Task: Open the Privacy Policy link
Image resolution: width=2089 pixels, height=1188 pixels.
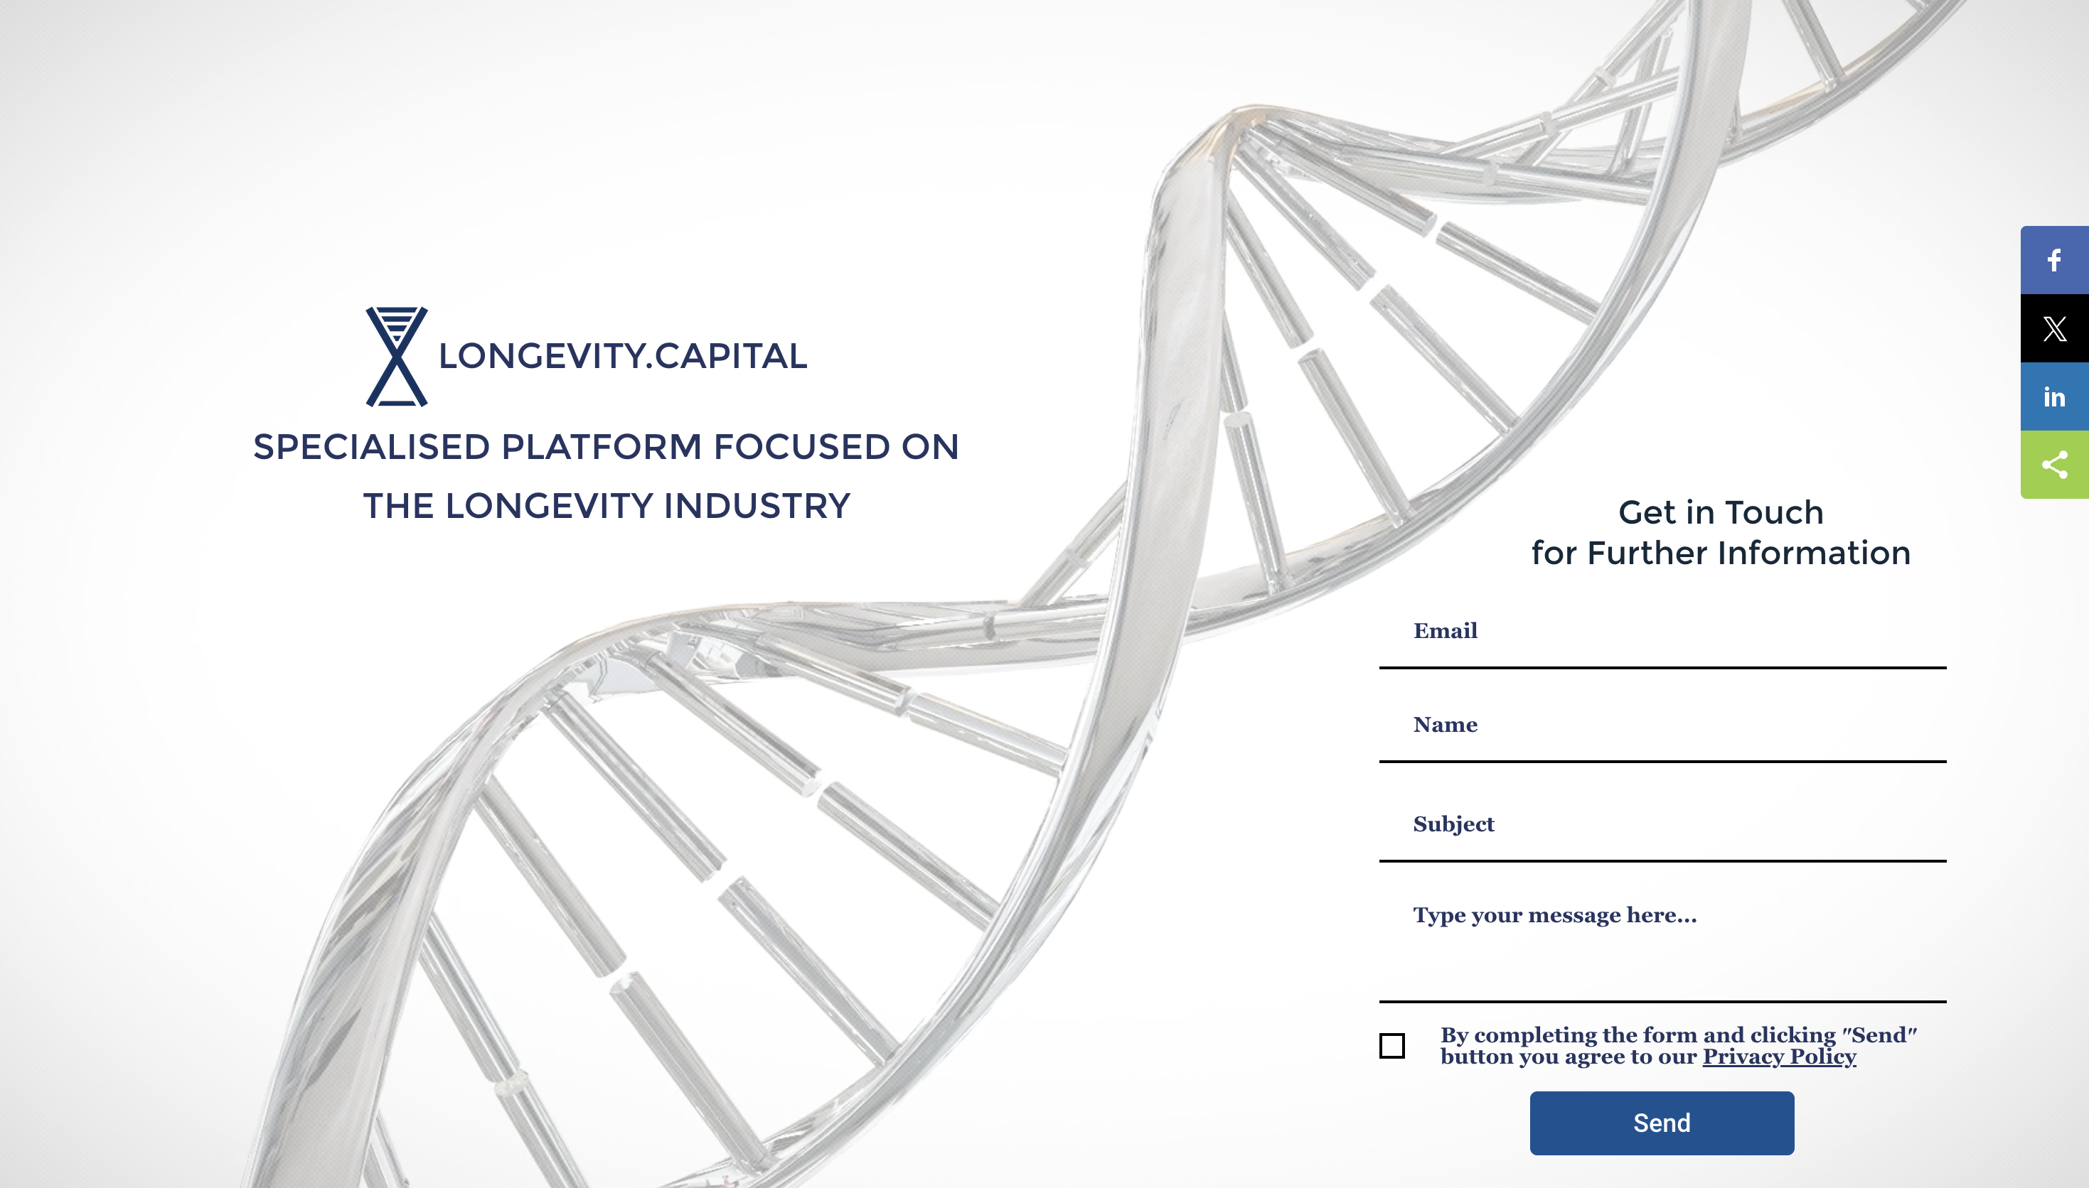Action: pos(1779,1057)
